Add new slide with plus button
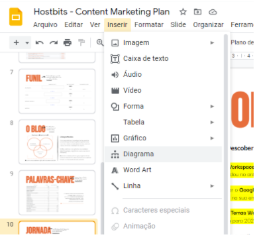Viewport: 261px width, 251px height. (16, 42)
